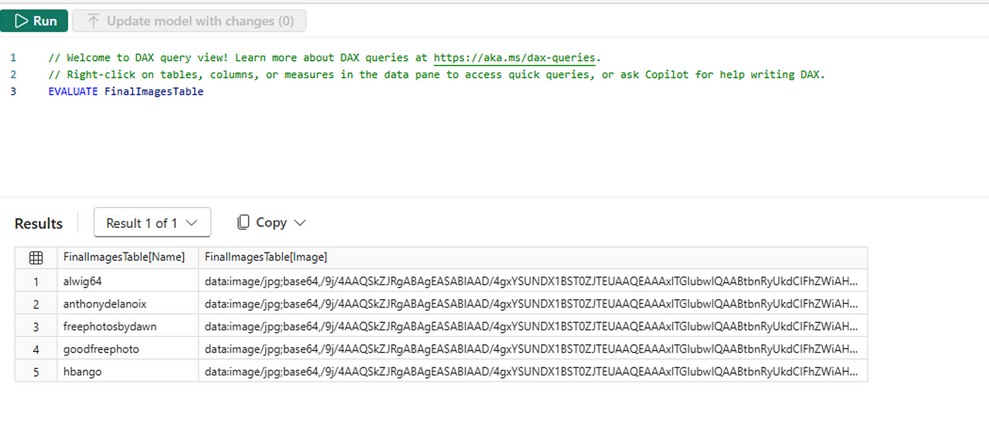The width and height of the screenshot is (989, 431).
Task: Select the image data cell for goodfreephoto
Action: (533, 348)
